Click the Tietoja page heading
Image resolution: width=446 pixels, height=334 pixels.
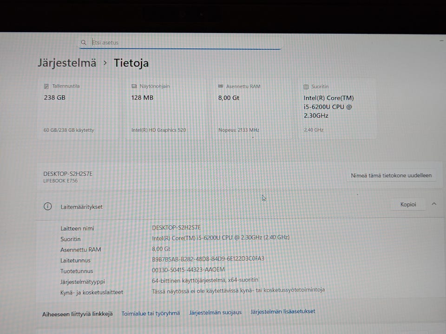click(x=131, y=63)
